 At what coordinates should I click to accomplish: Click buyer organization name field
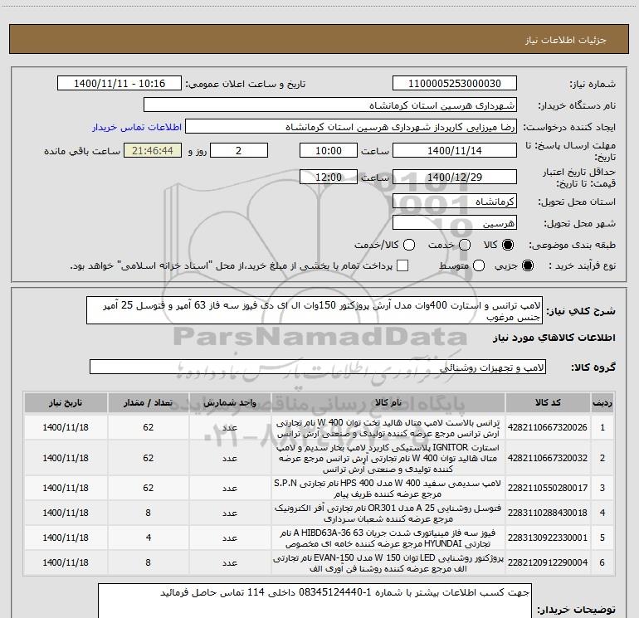330,105
